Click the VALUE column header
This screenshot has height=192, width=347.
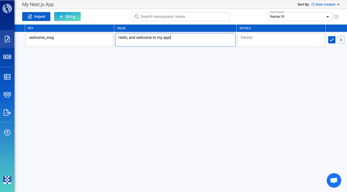121,28
